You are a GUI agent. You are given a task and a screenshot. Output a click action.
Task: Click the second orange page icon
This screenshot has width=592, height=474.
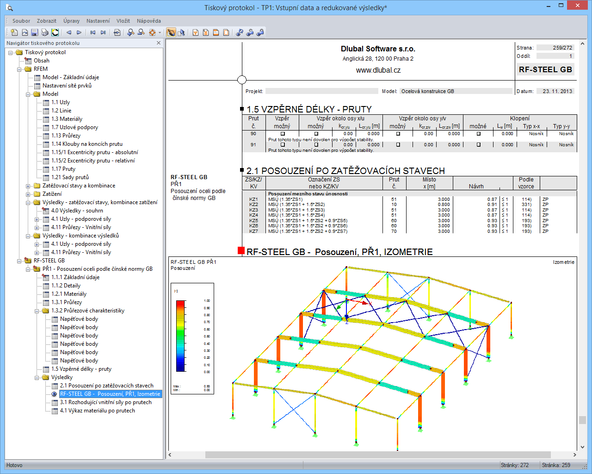pyautogui.click(x=206, y=32)
